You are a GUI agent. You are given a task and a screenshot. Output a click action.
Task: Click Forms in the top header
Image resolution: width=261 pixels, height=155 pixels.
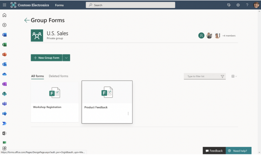(59, 5)
